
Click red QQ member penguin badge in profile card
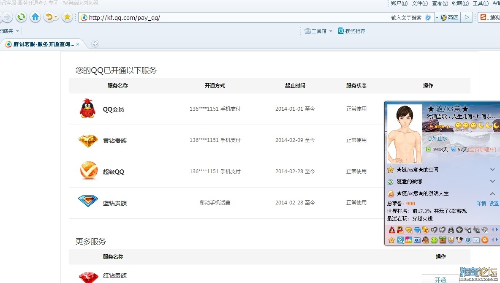point(391,230)
